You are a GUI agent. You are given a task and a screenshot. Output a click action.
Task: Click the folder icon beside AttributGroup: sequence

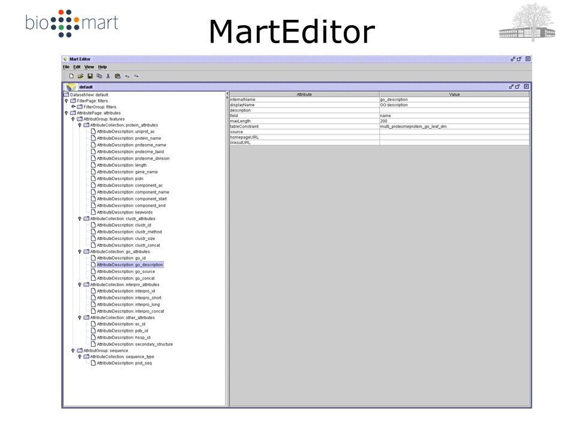pyautogui.click(x=80, y=350)
